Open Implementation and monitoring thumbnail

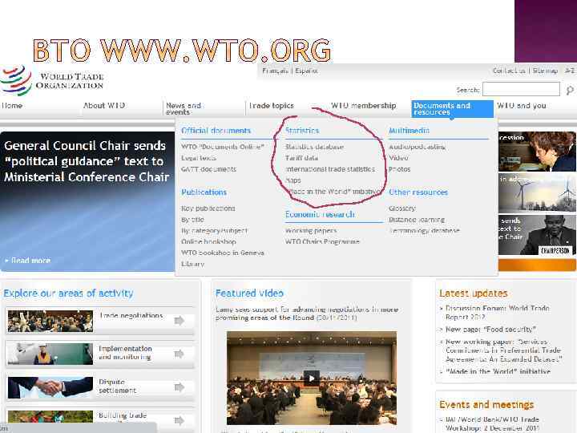click(50, 354)
